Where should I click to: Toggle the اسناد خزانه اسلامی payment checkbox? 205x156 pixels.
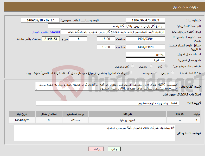coord(130,73)
